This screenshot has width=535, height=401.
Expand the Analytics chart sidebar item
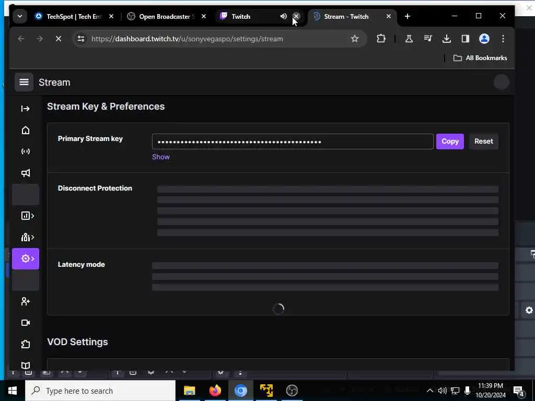coord(27,216)
